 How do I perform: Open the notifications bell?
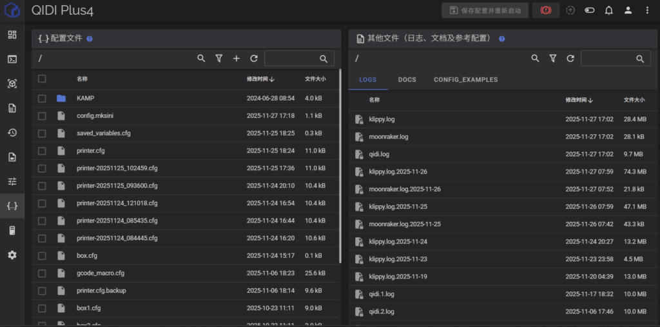click(608, 10)
